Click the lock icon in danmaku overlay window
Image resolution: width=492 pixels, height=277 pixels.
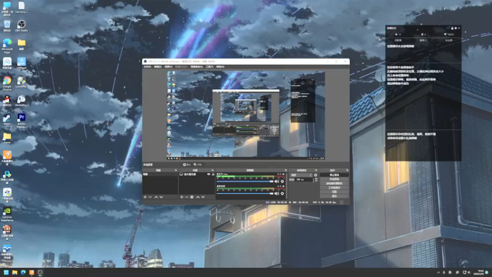click(x=452, y=28)
